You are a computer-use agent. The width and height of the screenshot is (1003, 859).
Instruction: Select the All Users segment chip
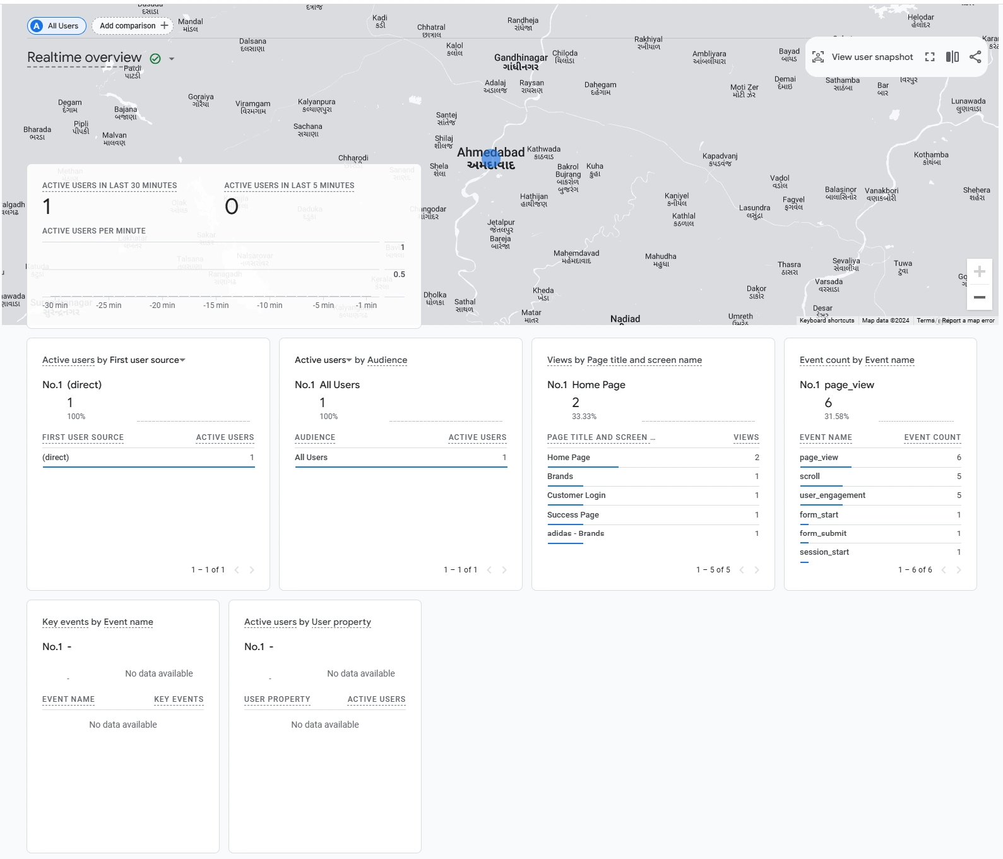coord(57,26)
